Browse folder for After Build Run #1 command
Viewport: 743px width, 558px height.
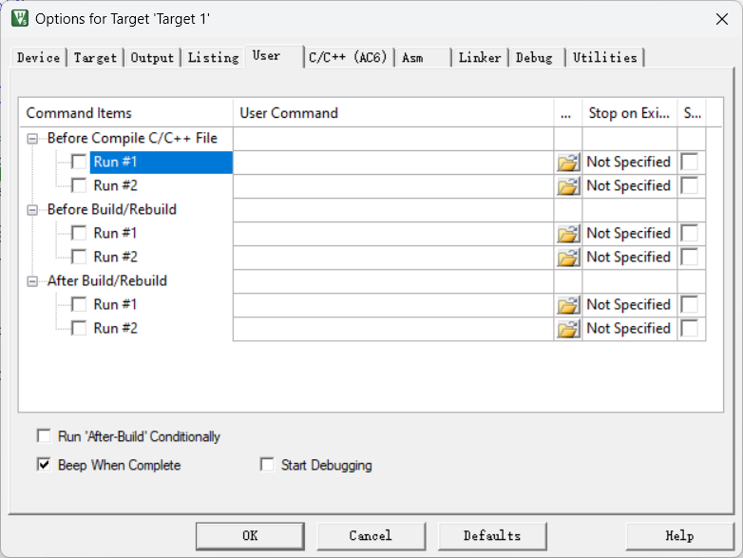568,305
